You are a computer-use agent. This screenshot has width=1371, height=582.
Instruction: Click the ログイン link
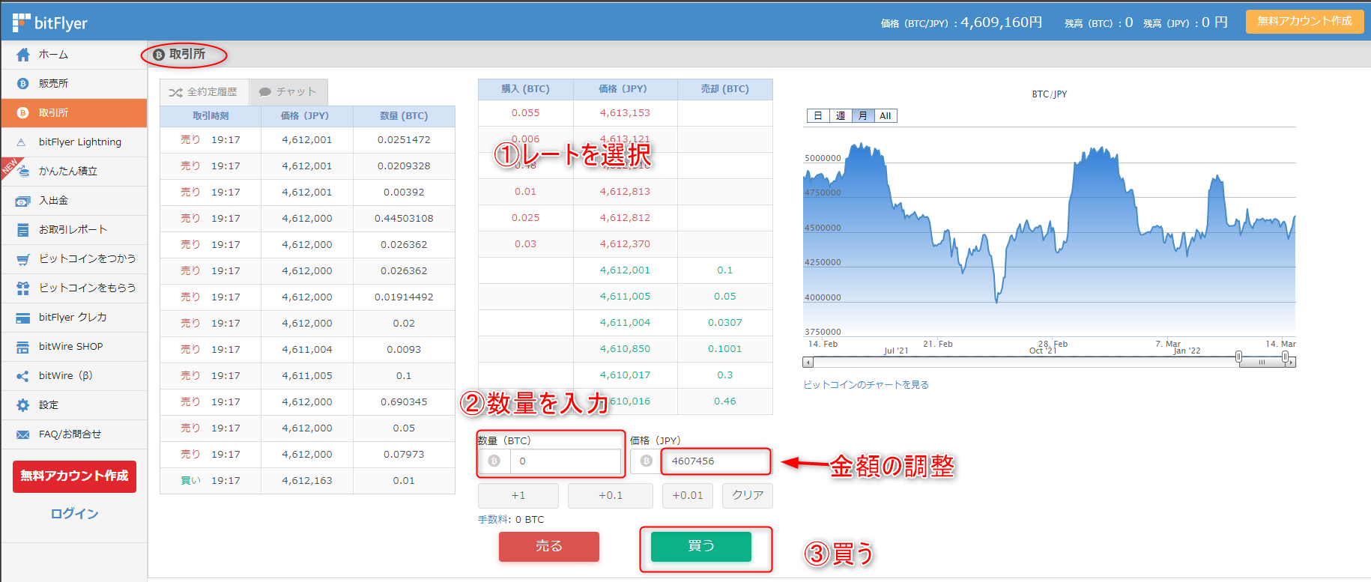74,514
